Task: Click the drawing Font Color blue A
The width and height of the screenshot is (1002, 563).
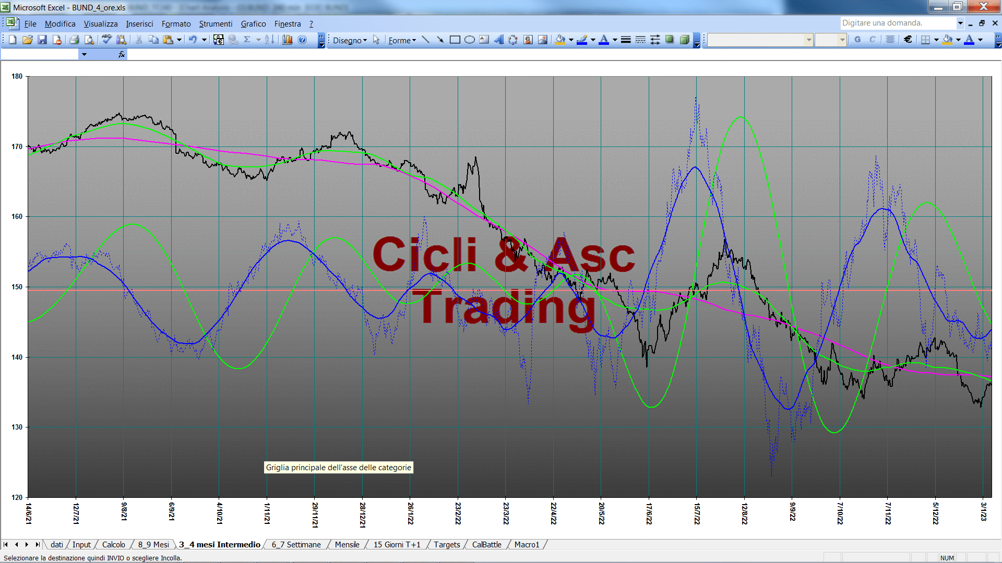Action: pyautogui.click(x=604, y=40)
